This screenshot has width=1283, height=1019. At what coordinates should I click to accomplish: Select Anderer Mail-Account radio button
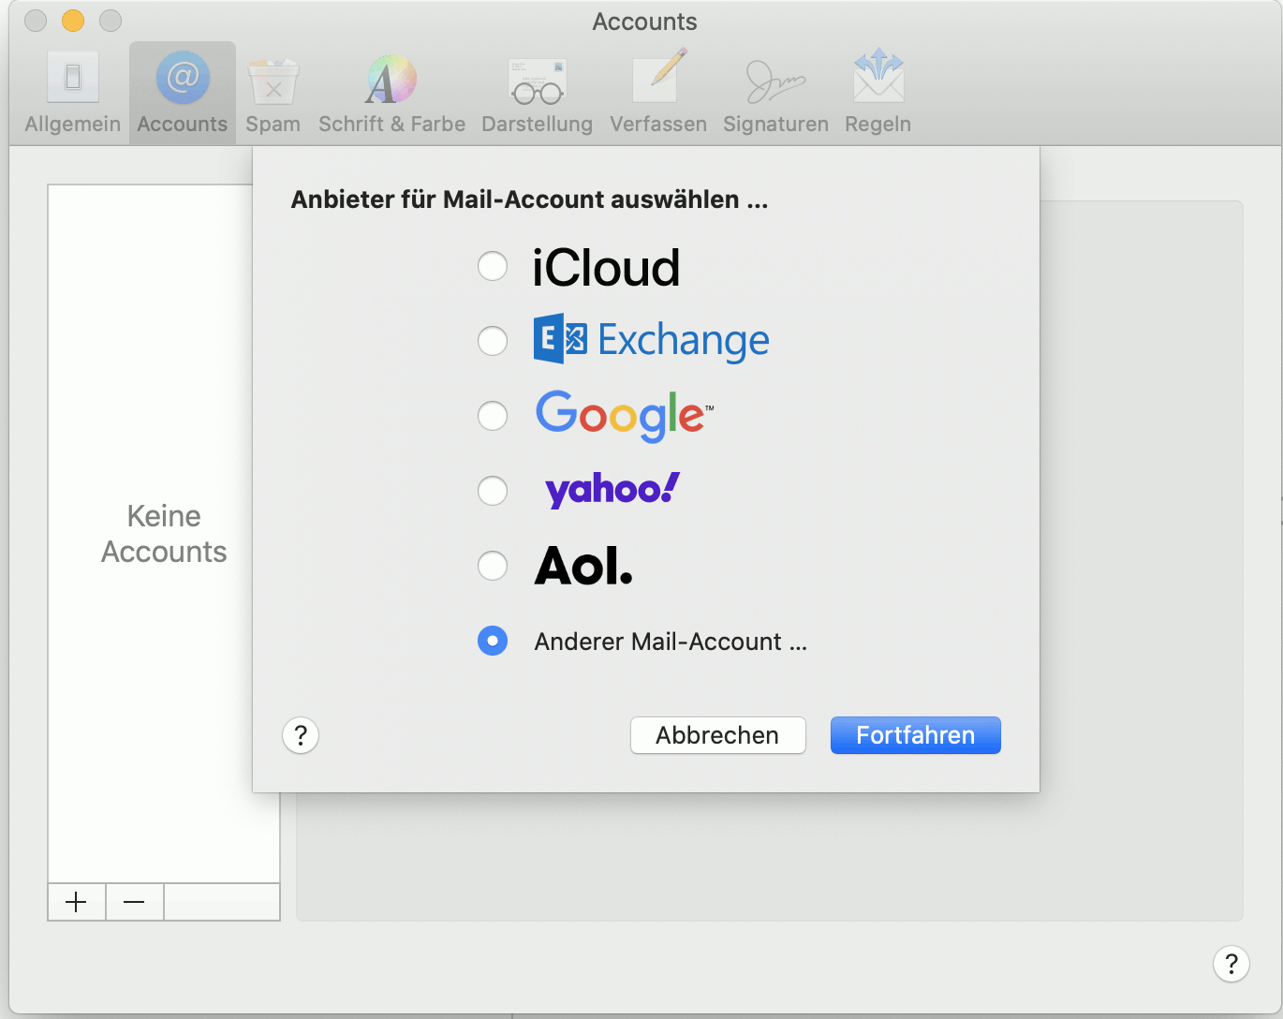click(x=493, y=641)
